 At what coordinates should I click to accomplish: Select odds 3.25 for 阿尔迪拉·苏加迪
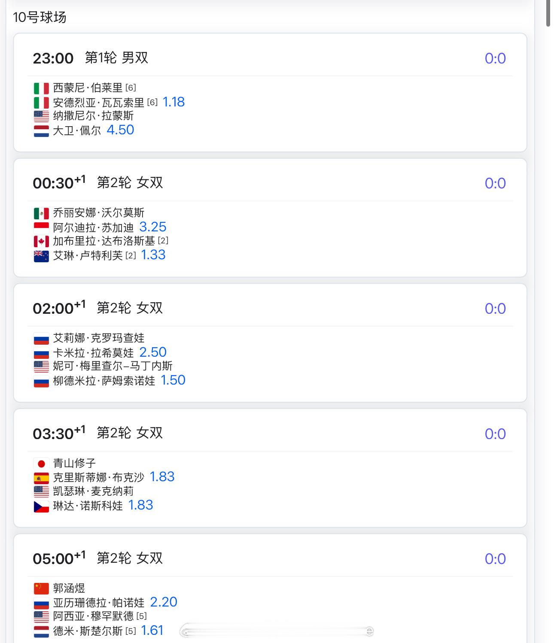[x=153, y=227]
